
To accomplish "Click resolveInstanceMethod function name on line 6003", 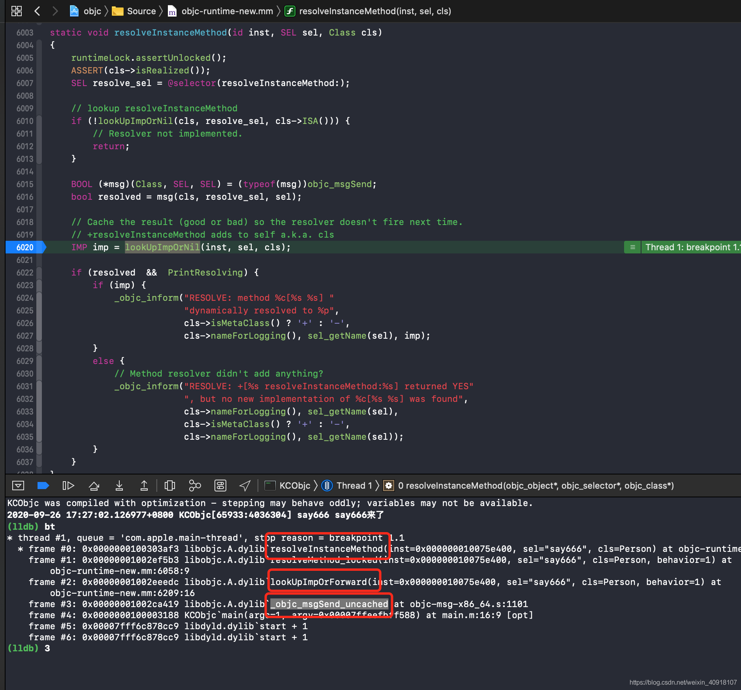I will pyautogui.click(x=171, y=32).
